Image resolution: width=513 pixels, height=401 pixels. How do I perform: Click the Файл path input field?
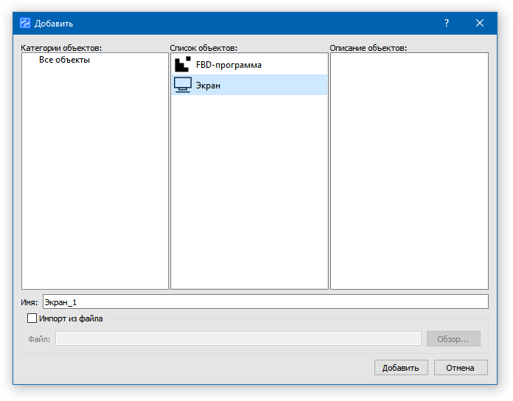(238, 339)
